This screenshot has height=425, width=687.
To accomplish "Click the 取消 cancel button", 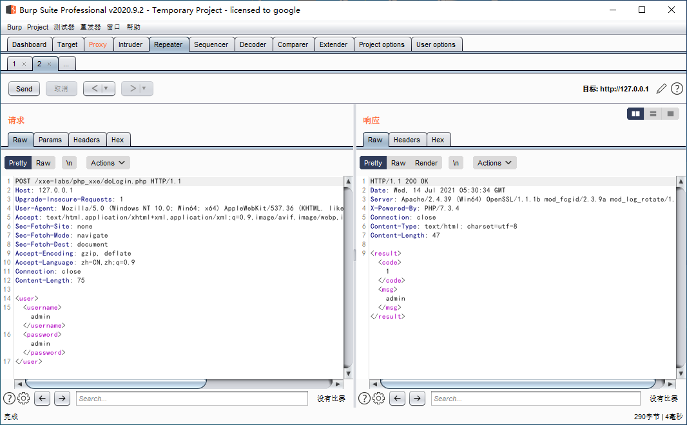I will 61,89.
